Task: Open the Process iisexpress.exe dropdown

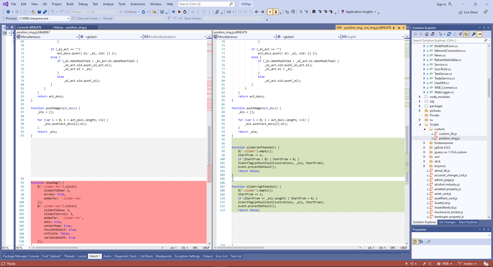Action: coord(68,18)
